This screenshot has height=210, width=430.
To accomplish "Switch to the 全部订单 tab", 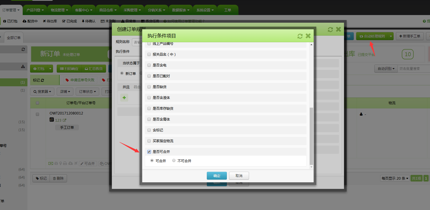I will pos(14,38).
